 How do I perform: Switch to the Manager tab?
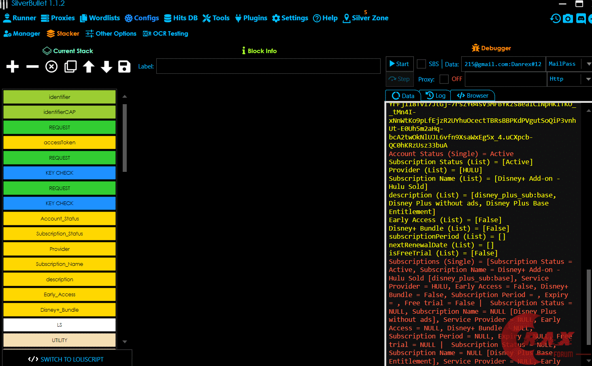pos(22,34)
